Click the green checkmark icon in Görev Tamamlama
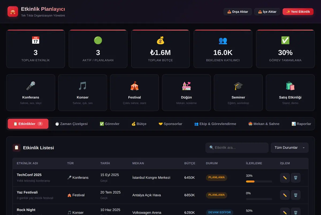This screenshot has height=215, width=321. (285, 40)
